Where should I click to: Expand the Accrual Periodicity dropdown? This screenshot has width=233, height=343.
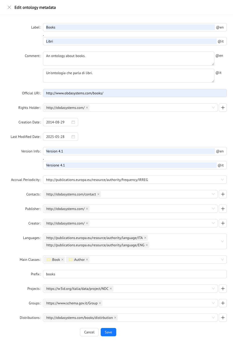point(222,179)
